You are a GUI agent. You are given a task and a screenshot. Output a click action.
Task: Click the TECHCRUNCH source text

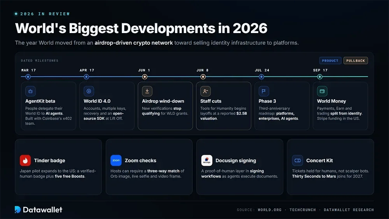point(303,210)
